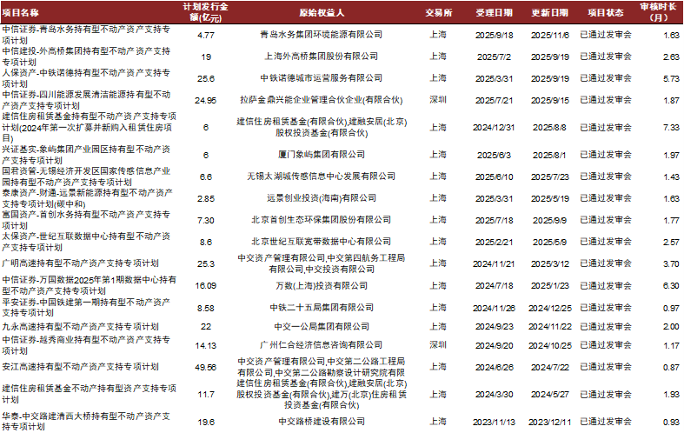Click originator 无锡太湖城传感信息中心发展有限公司
684x433 pixels.
[x=322, y=177]
